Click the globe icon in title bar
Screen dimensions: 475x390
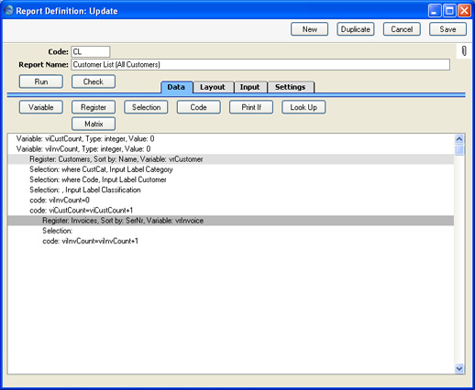tap(8, 10)
